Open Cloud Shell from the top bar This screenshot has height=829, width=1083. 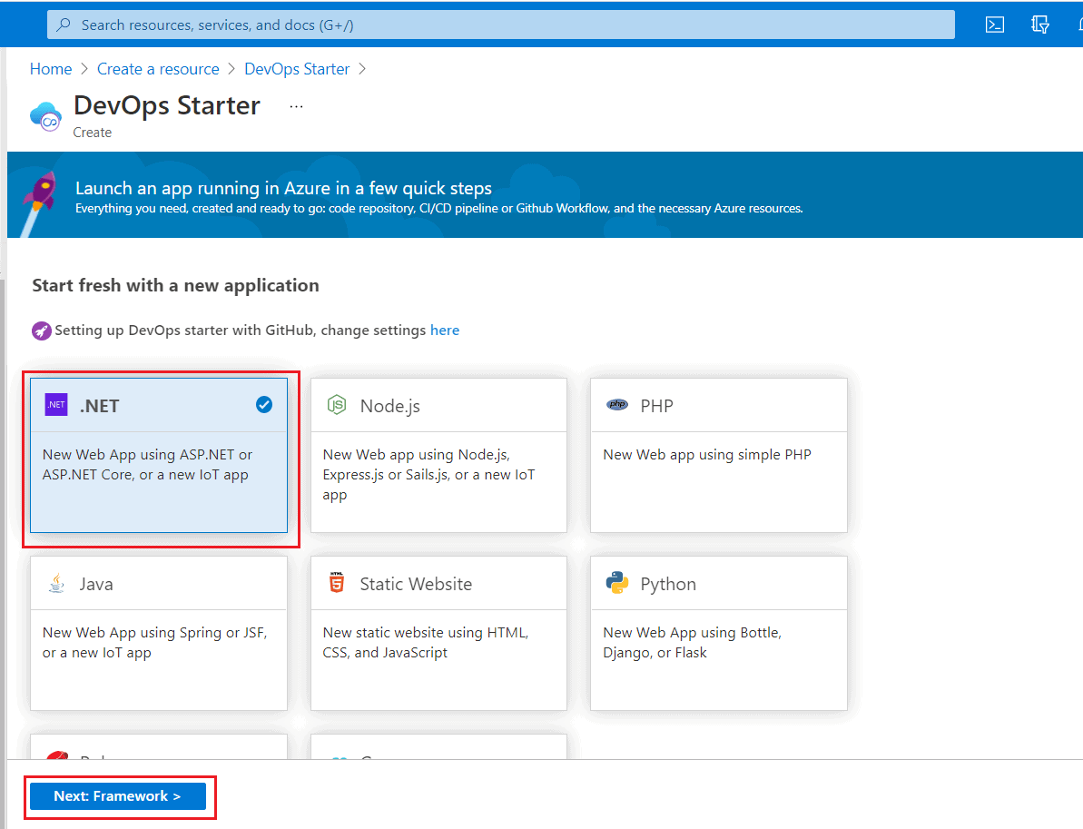[995, 25]
